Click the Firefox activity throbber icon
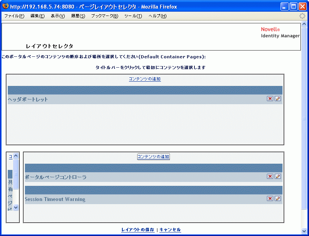This screenshot has height=236, width=309. [302, 16]
